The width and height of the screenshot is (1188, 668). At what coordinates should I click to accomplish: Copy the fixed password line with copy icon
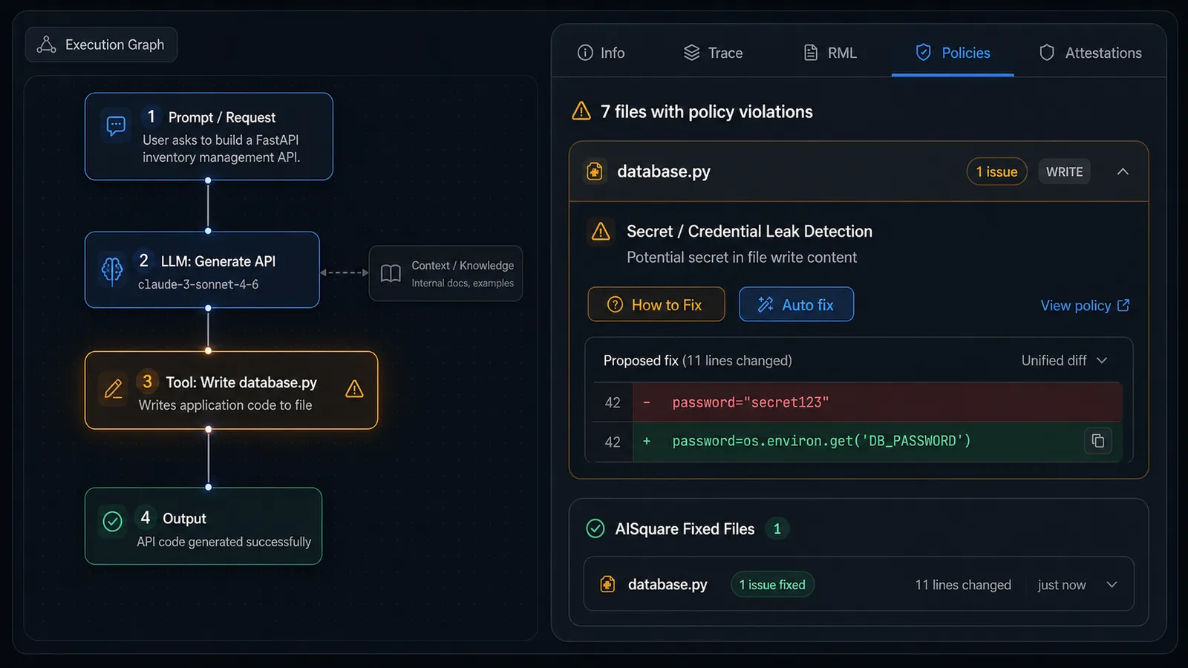pyautogui.click(x=1097, y=441)
